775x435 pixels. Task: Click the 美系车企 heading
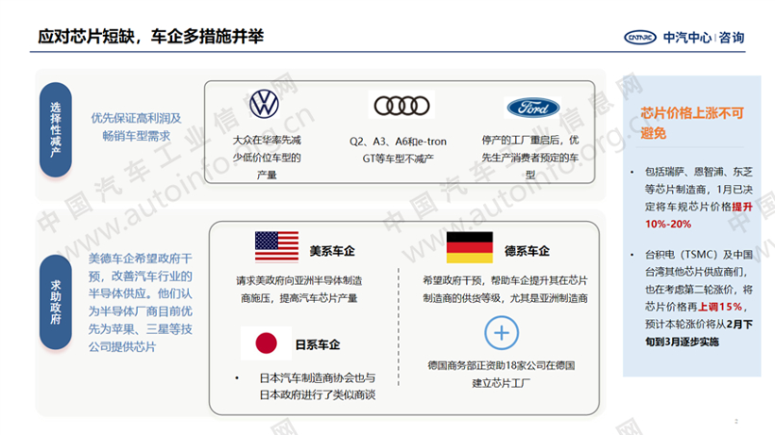point(333,252)
